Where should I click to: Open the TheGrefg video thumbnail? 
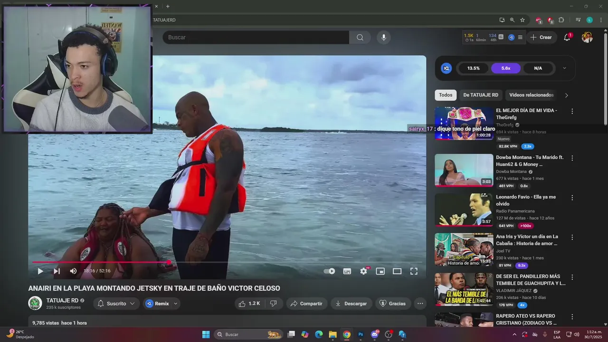pos(464,123)
